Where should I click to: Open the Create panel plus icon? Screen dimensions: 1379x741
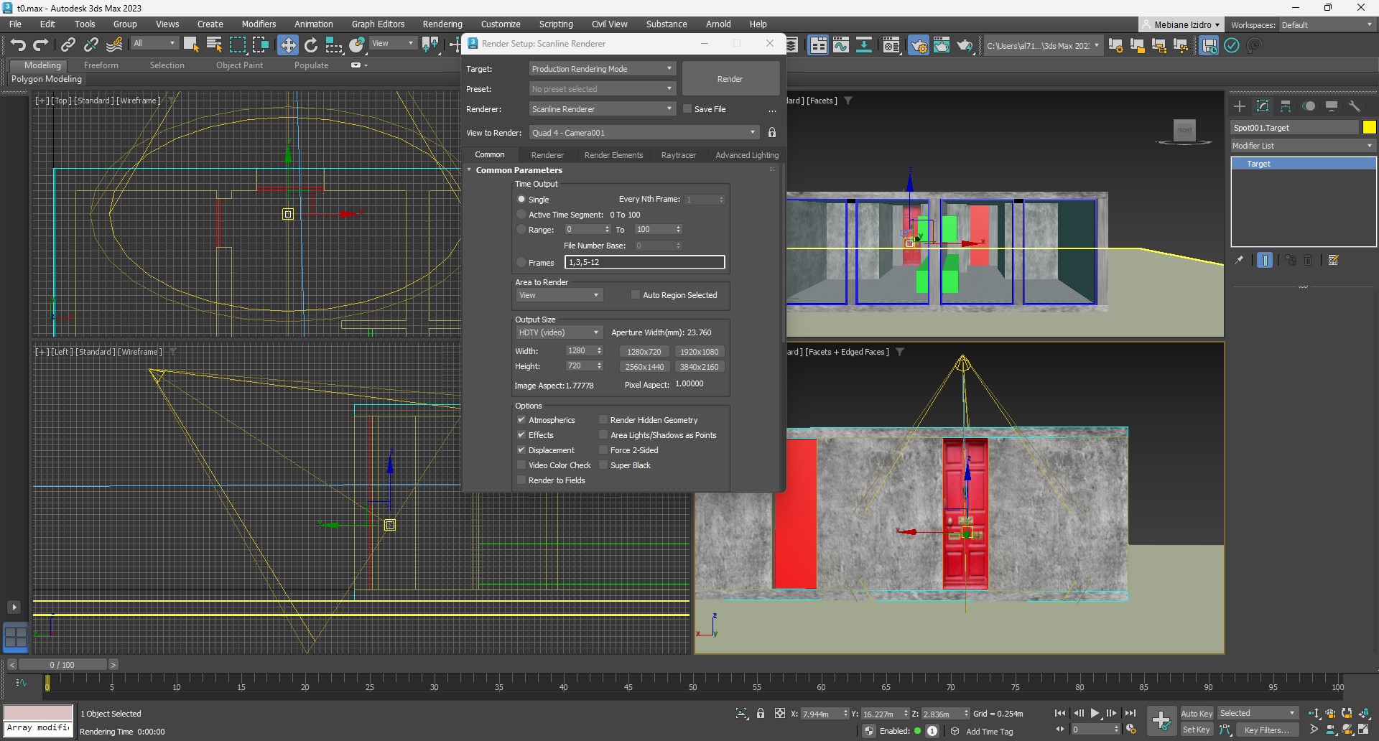click(x=1240, y=106)
